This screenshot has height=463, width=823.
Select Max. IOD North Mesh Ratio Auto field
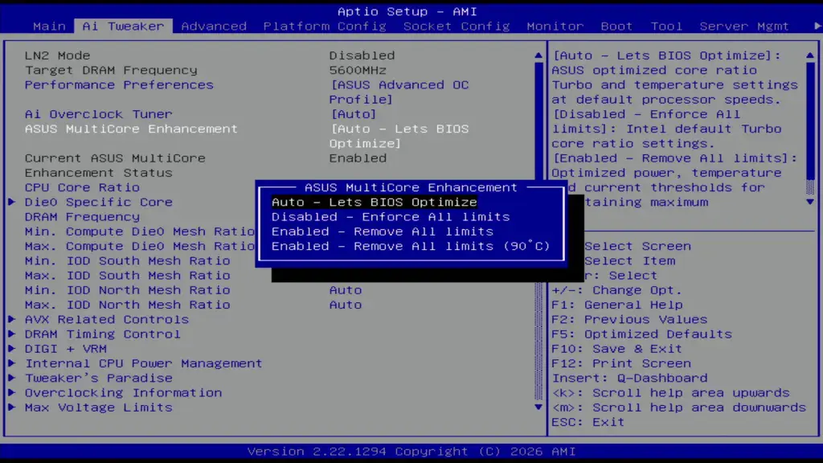pyautogui.click(x=346, y=305)
